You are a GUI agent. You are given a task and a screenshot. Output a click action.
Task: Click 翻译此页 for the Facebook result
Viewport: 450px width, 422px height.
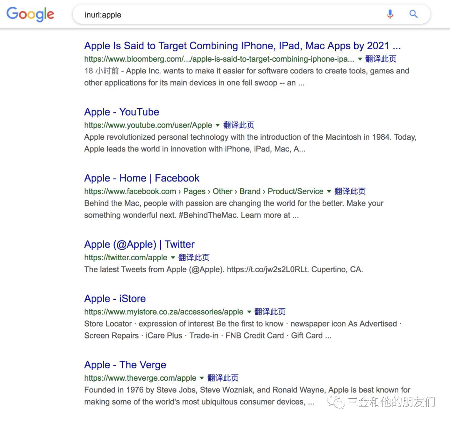click(x=350, y=191)
